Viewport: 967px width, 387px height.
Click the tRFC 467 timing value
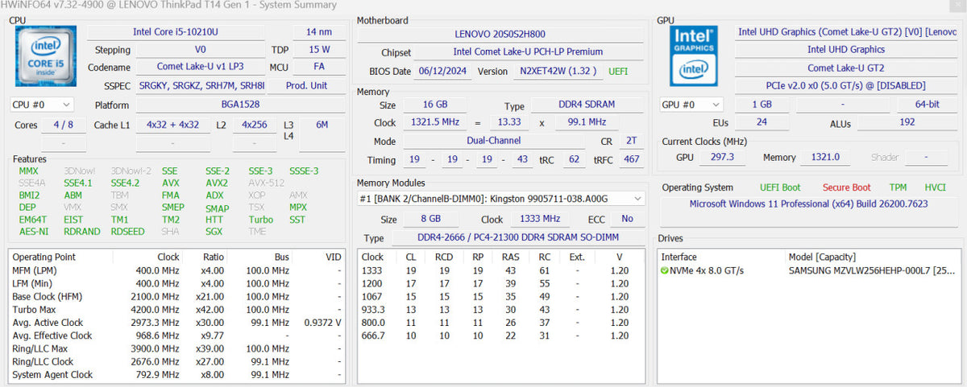[x=632, y=159]
